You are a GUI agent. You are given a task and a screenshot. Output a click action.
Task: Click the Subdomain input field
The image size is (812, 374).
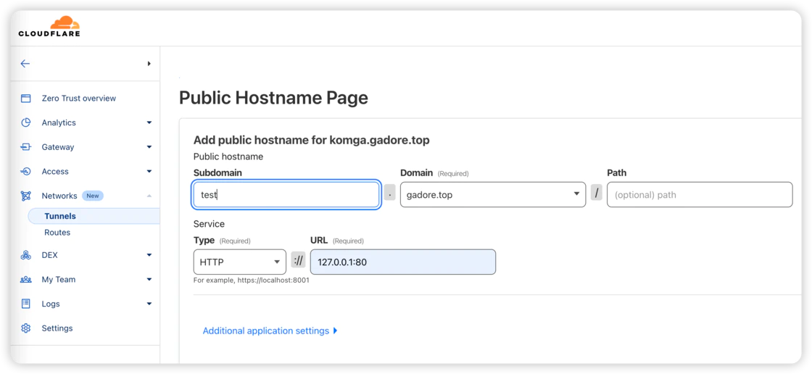pos(286,195)
